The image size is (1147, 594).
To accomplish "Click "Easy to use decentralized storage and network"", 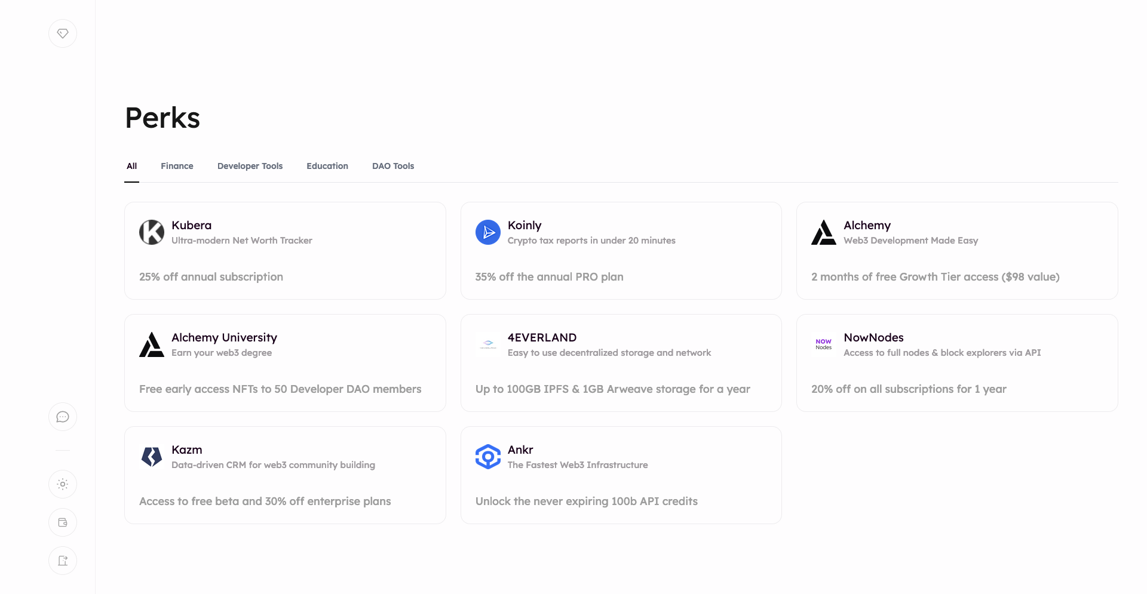I will pos(609,353).
